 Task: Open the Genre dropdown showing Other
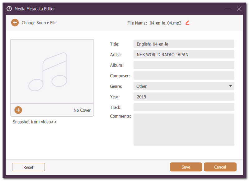(x=184, y=86)
